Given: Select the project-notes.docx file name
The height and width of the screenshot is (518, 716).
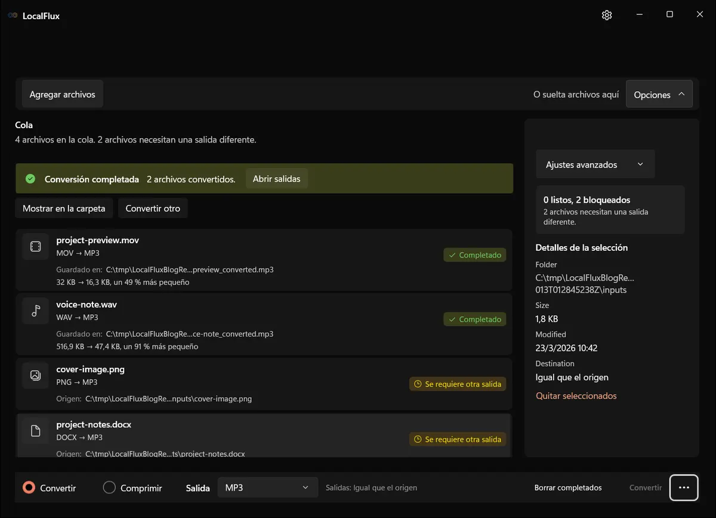Looking at the screenshot, I should click(94, 424).
